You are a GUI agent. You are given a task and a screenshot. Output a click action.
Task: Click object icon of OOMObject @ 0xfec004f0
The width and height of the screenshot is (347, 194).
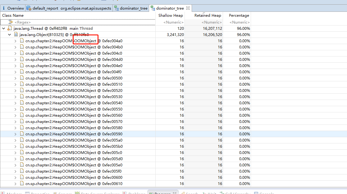coord(22,71)
